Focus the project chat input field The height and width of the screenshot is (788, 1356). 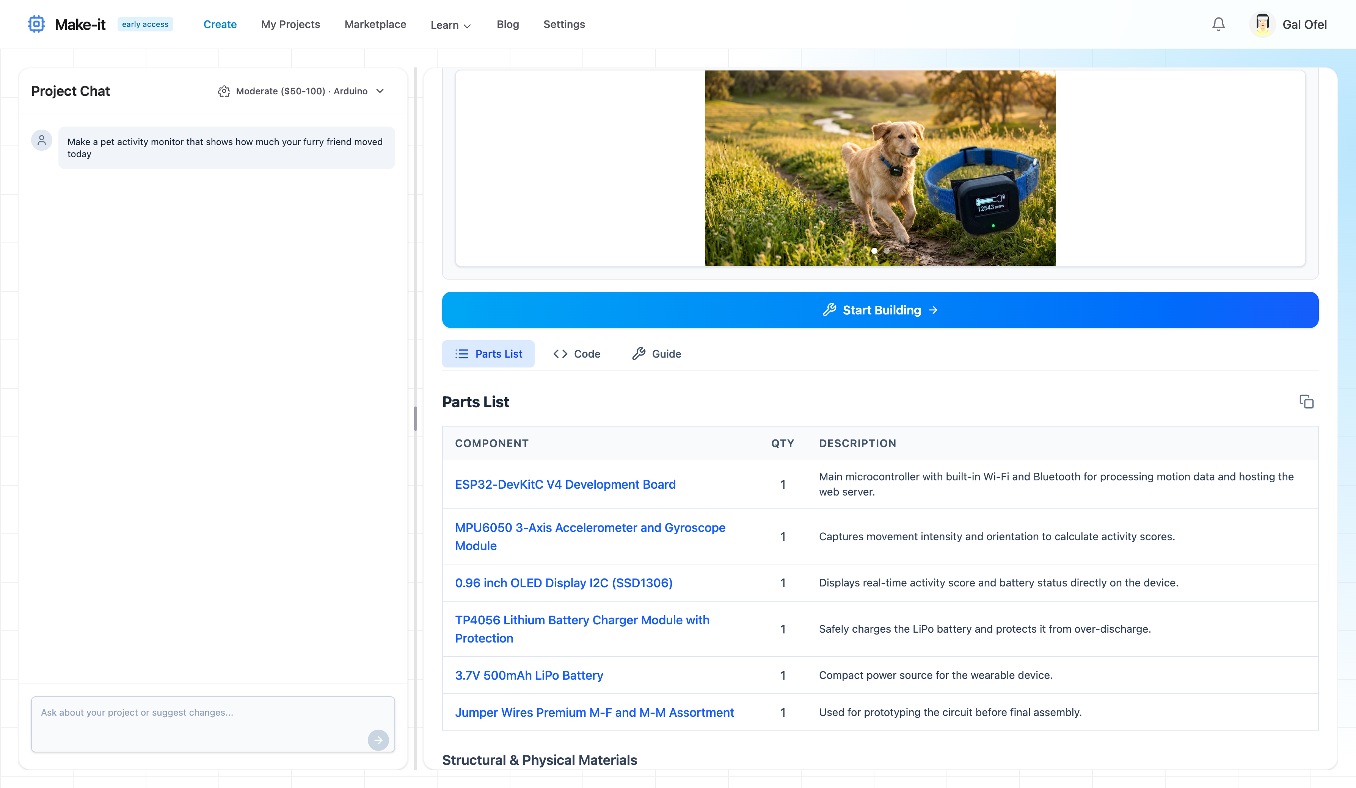[x=199, y=720]
